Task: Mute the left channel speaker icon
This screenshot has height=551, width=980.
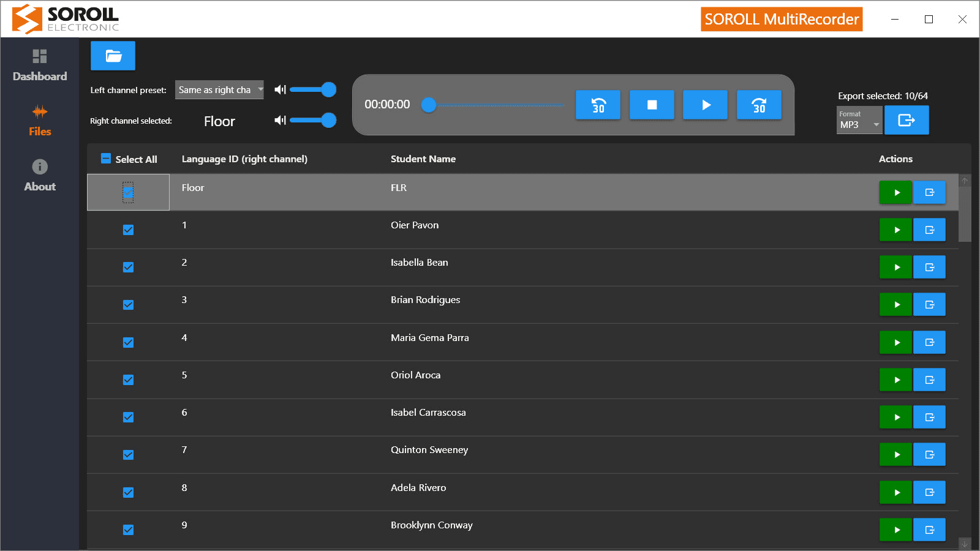Action: click(x=280, y=90)
